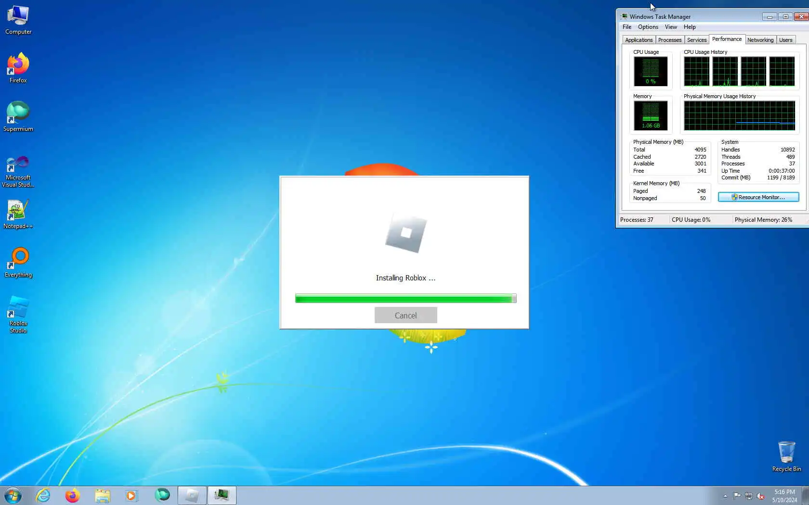The height and width of the screenshot is (505, 809).
Task: Switch to the Services tab
Action: [697, 40]
